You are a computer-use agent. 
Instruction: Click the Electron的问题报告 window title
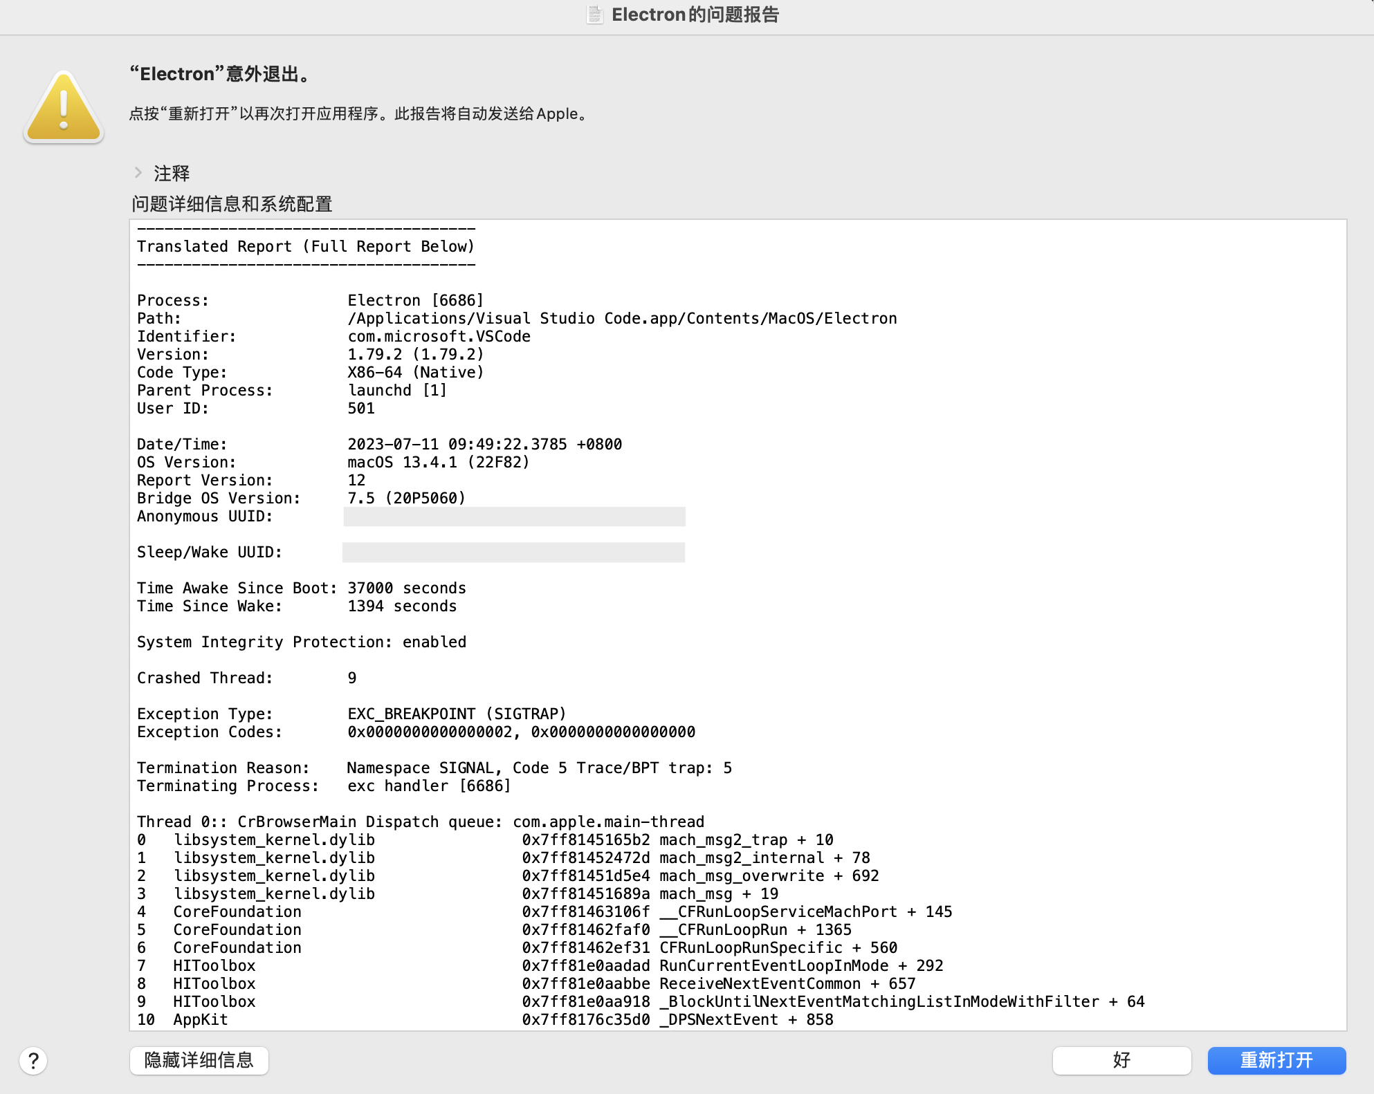(695, 15)
